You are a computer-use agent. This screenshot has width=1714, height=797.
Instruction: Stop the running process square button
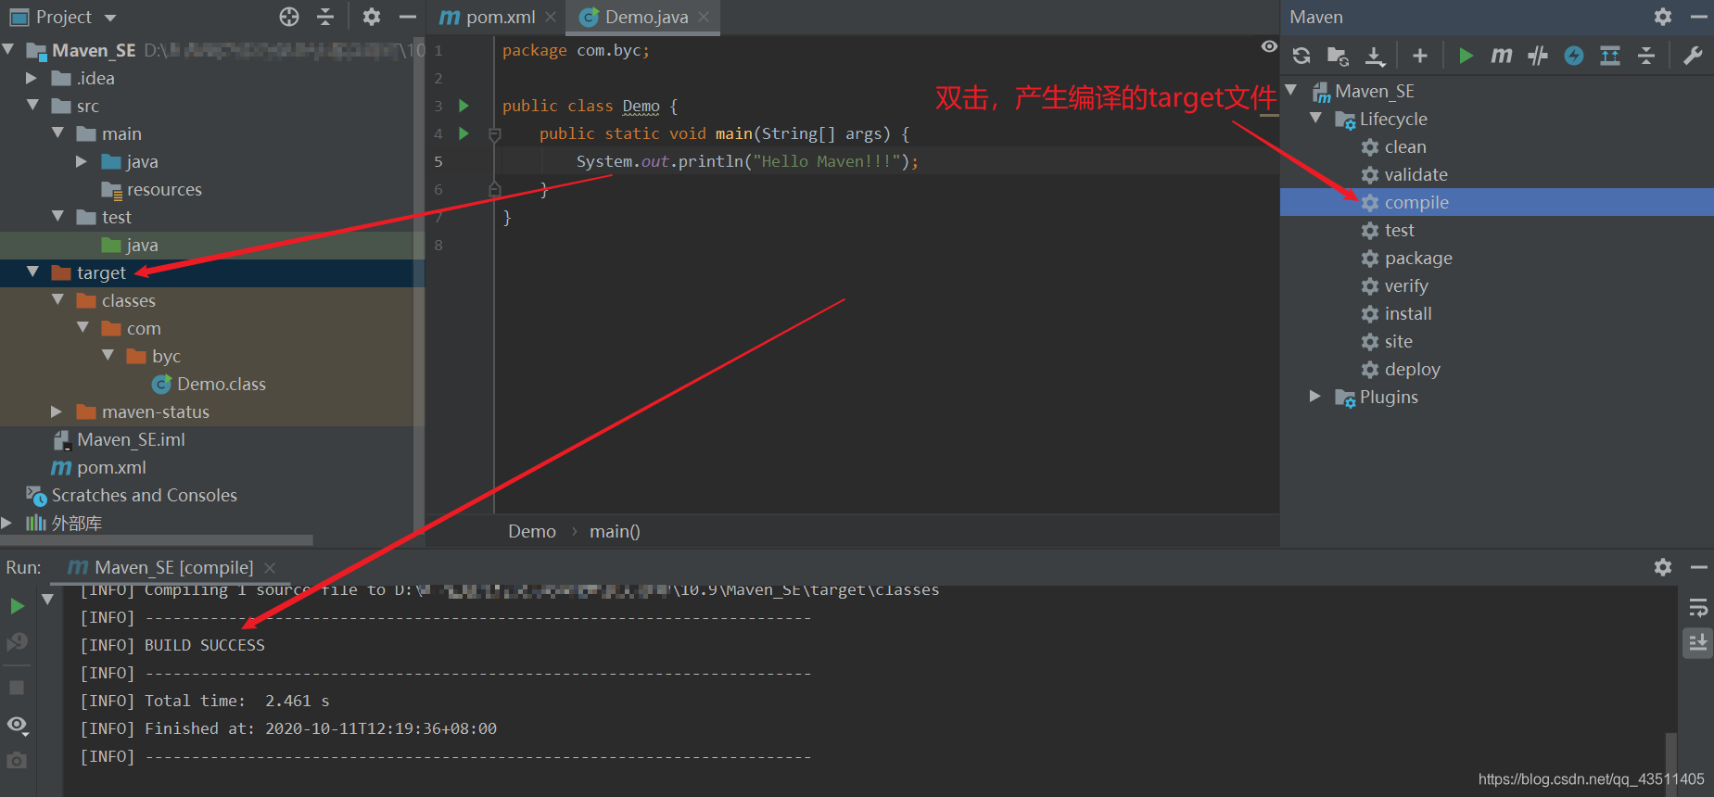click(x=17, y=688)
